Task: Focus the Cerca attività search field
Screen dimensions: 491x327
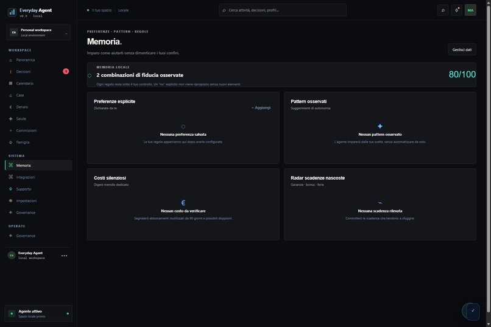Action: pyautogui.click(x=283, y=10)
